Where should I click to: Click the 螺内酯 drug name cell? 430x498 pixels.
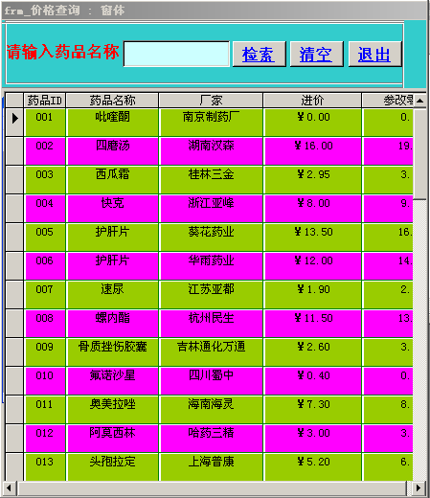tap(113, 324)
